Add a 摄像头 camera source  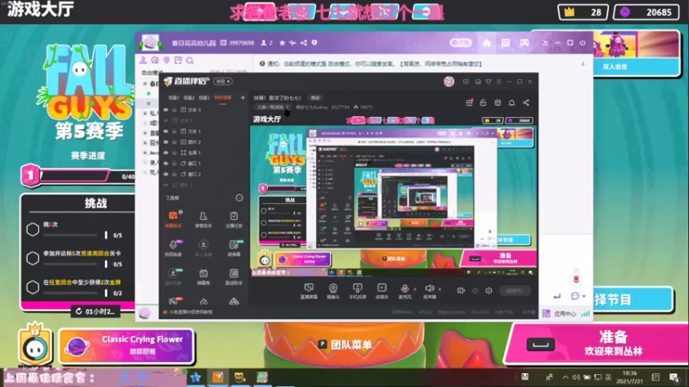(333, 291)
